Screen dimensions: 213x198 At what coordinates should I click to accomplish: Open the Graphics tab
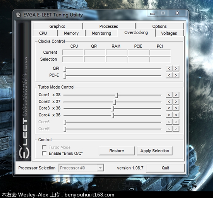click(x=58, y=26)
